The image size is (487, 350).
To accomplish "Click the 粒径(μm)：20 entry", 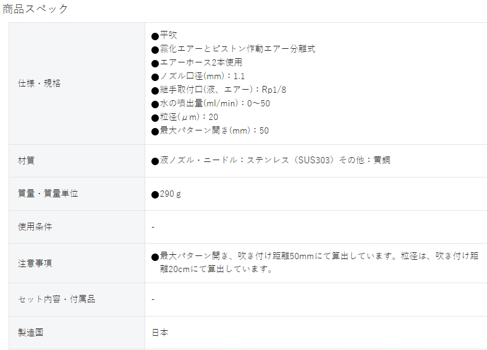I will (x=185, y=117).
